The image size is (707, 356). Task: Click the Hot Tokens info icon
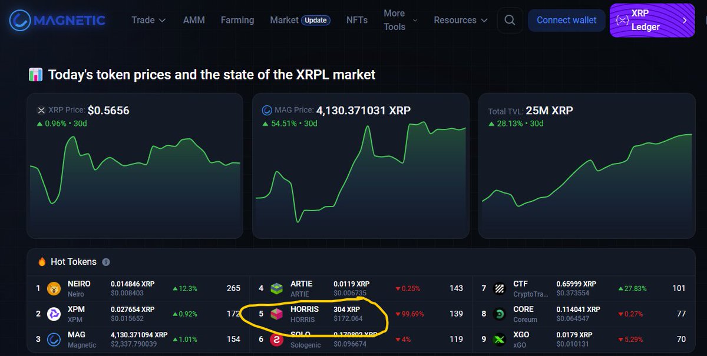tap(106, 262)
